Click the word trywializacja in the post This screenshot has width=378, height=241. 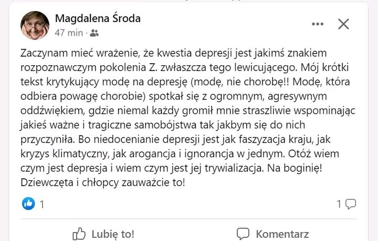click(234, 168)
